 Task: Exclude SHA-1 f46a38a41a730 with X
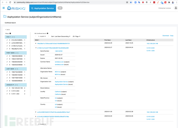tap(10, 49)
